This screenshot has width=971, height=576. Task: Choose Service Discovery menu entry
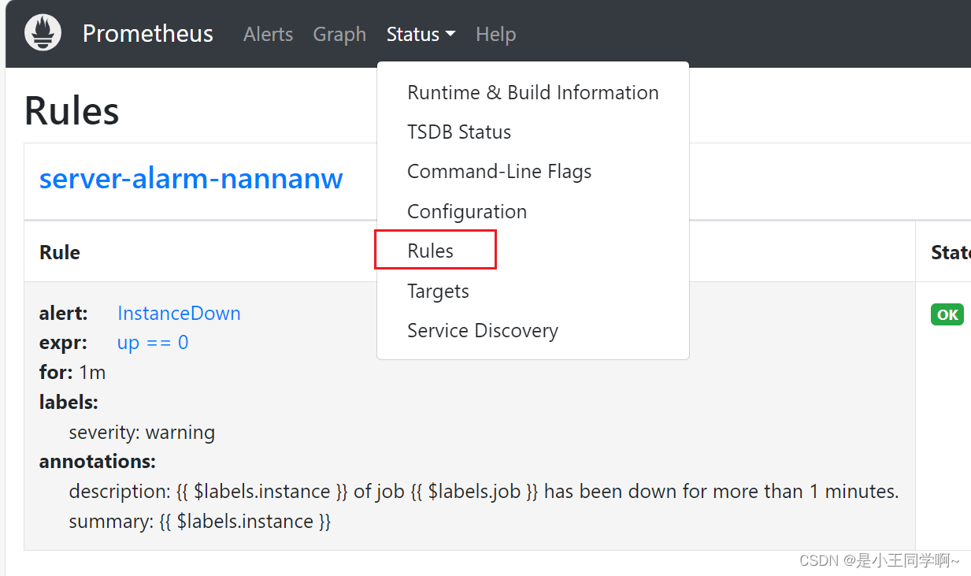532,330
